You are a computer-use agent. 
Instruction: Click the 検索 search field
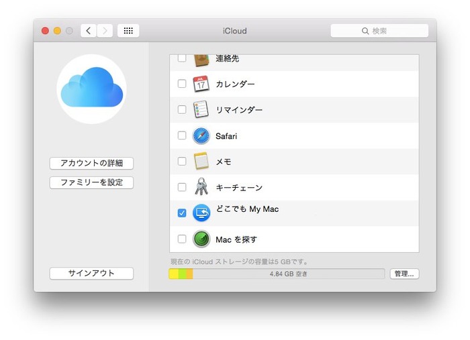pyautogui.click(x=379, y=31)
